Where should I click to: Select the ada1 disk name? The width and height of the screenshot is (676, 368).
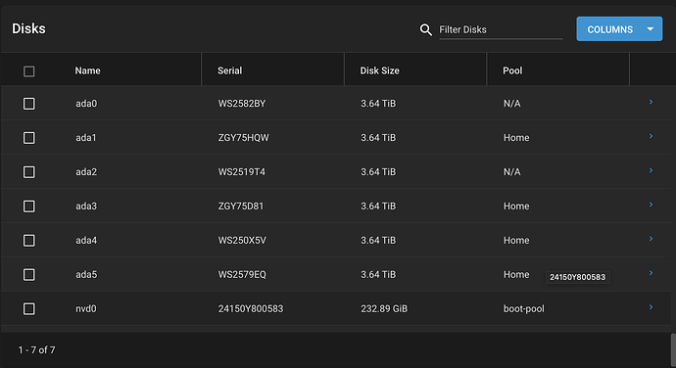point(86,138)
